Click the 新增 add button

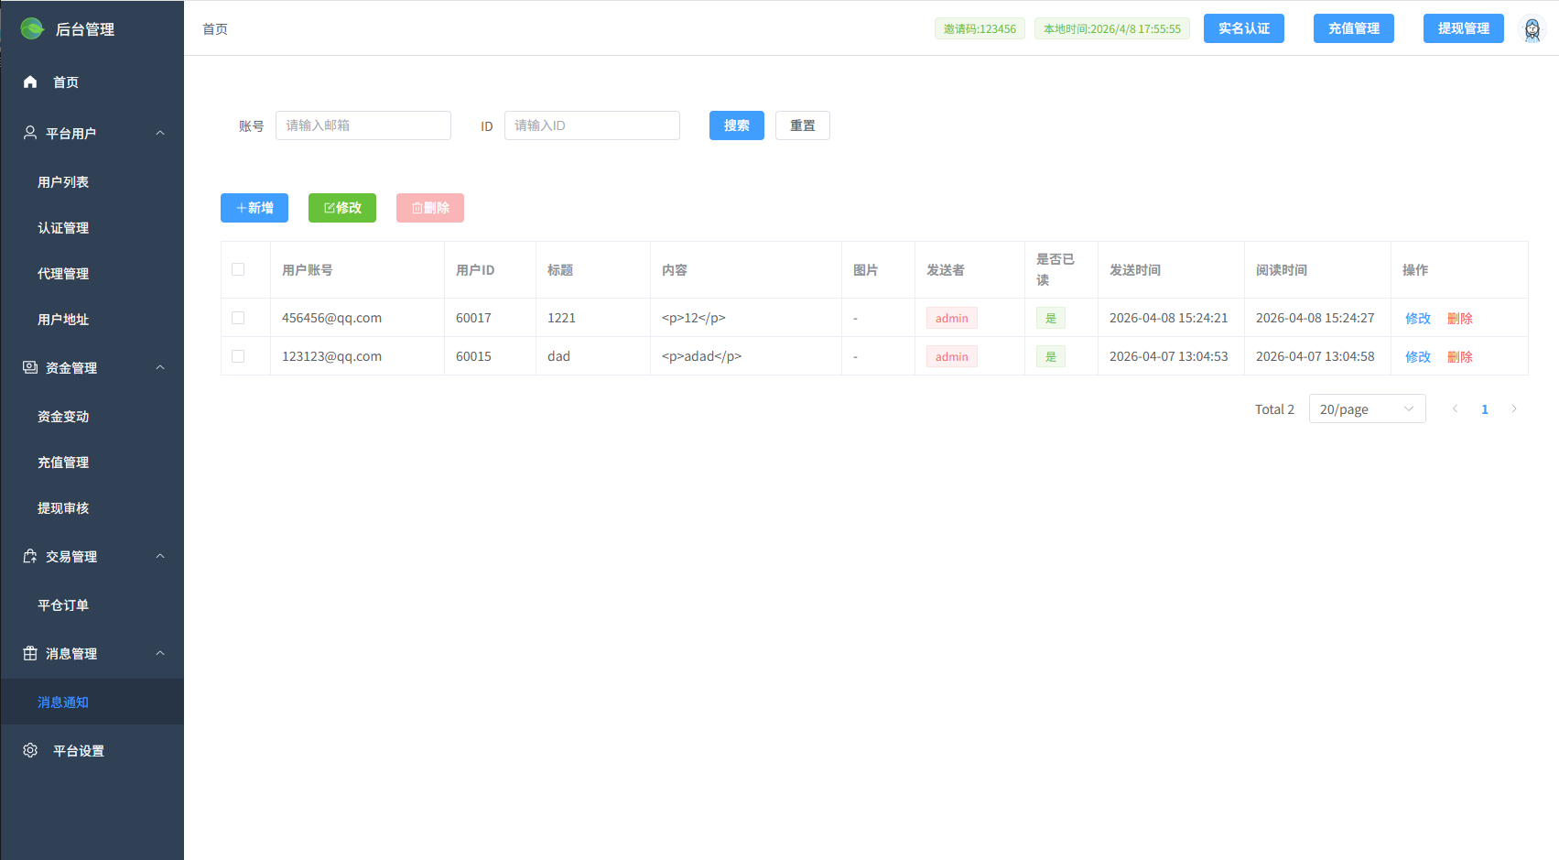pyautogui.click(x=254, y=208)
